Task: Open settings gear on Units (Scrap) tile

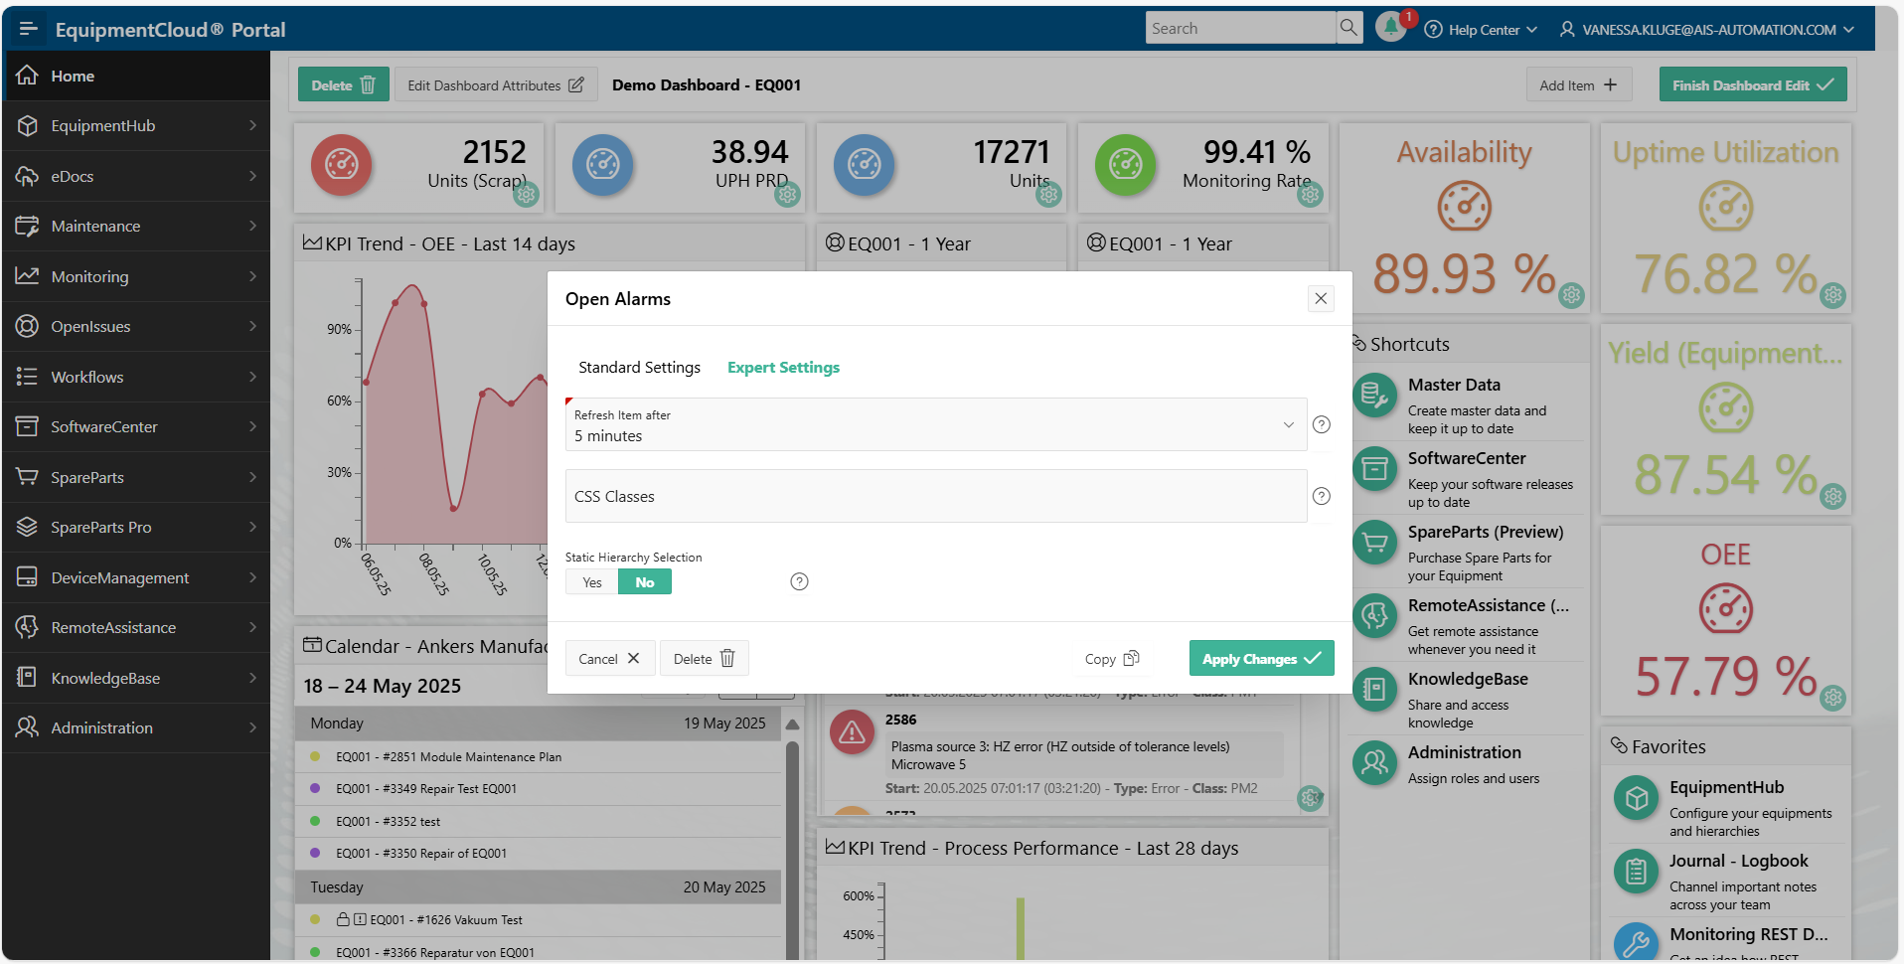Action: point(527,195)
